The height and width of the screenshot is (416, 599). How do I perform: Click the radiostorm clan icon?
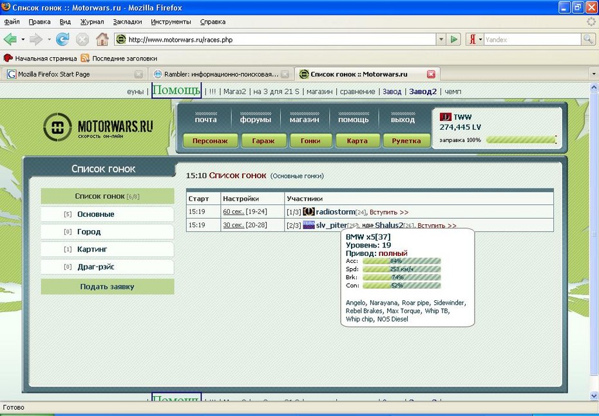(309, 212)
